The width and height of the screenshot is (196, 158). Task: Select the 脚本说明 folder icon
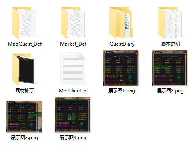tap(170, 23)
